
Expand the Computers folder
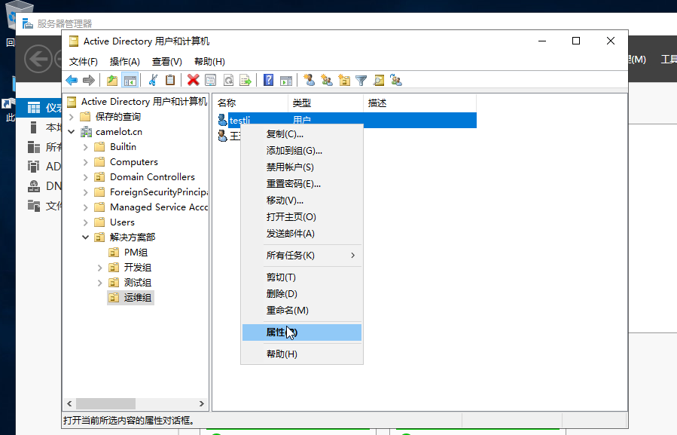[86, 162]
